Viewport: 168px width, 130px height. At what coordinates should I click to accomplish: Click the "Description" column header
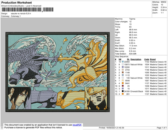tap(136, 59)
